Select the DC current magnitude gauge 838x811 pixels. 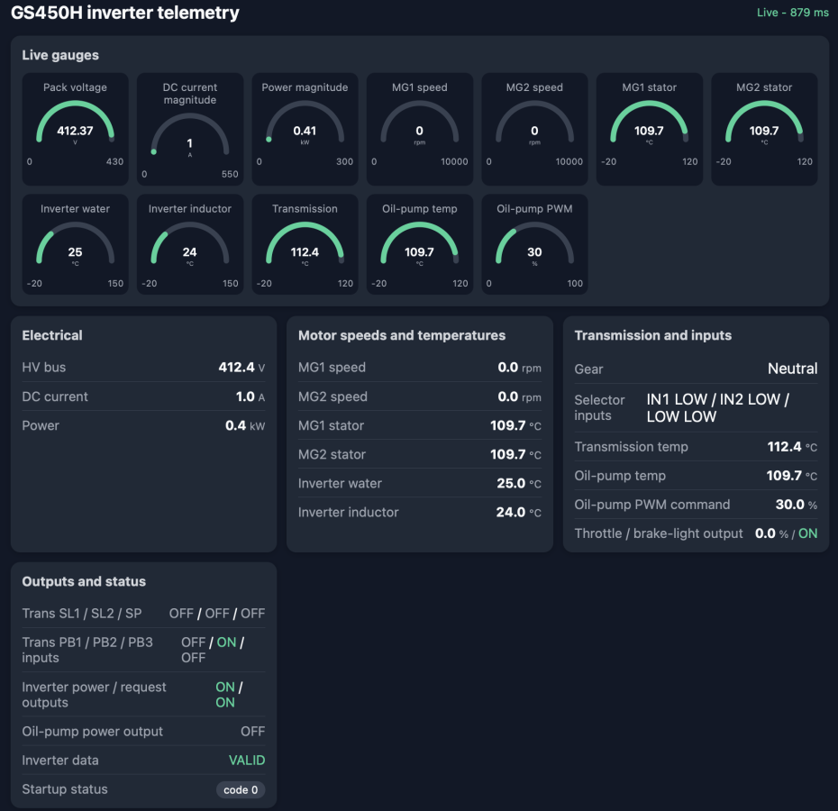[x=190, y=130]
